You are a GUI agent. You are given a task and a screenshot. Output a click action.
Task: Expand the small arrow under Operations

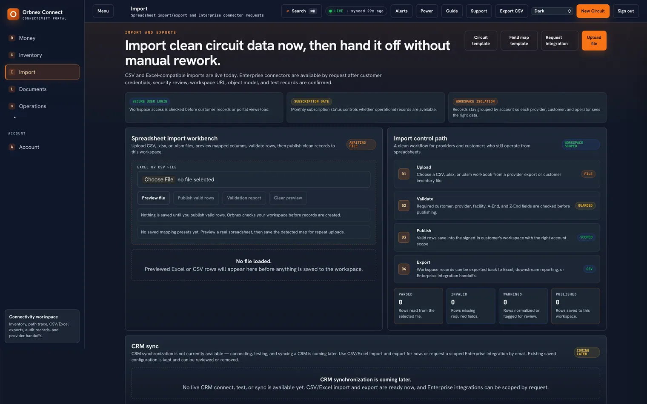tap(15, 117)
